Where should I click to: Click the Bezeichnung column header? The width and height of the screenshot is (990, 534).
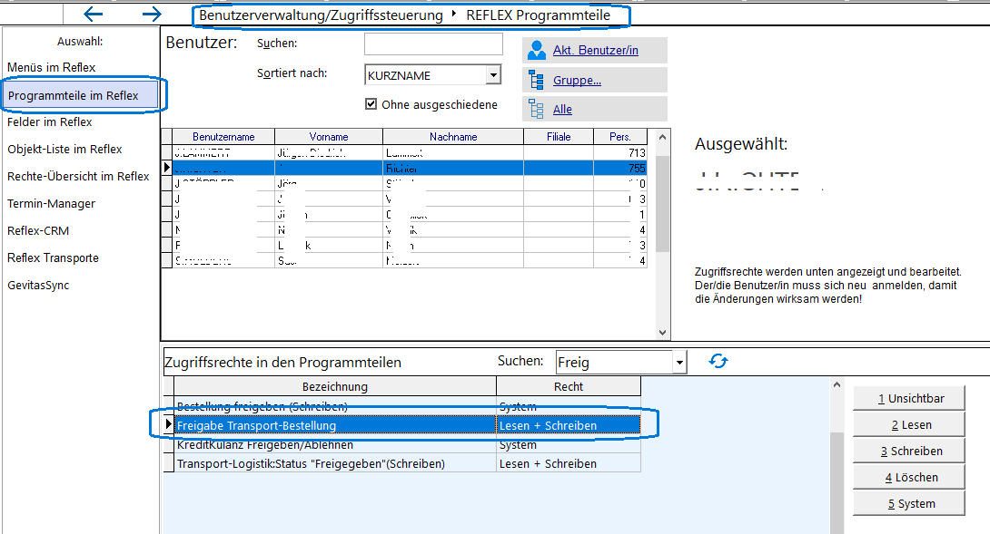click(334, 386)
